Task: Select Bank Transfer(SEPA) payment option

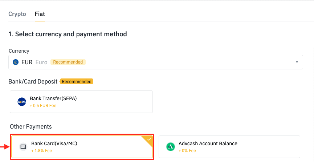Action: pos(81,102)
